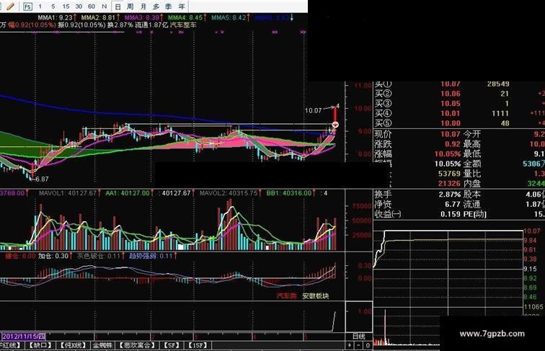This screenshot has height=351, width=545.
Task: Click the 现价 value 10.07
Action: coord(451,134)
